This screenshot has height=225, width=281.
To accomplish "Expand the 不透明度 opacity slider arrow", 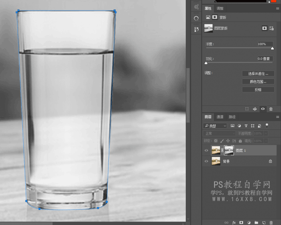I will [x=266, y=133].
